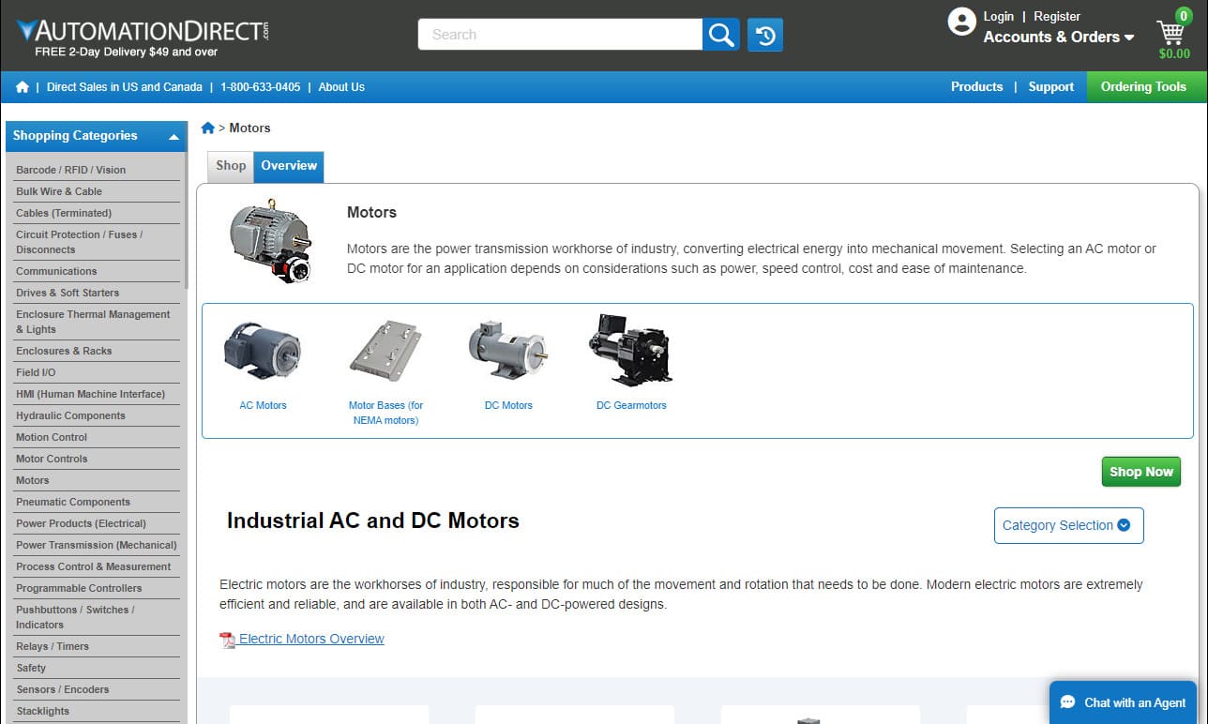Open the Category Selection dropdown
1208x724 pixels.
pos(1068,525)
